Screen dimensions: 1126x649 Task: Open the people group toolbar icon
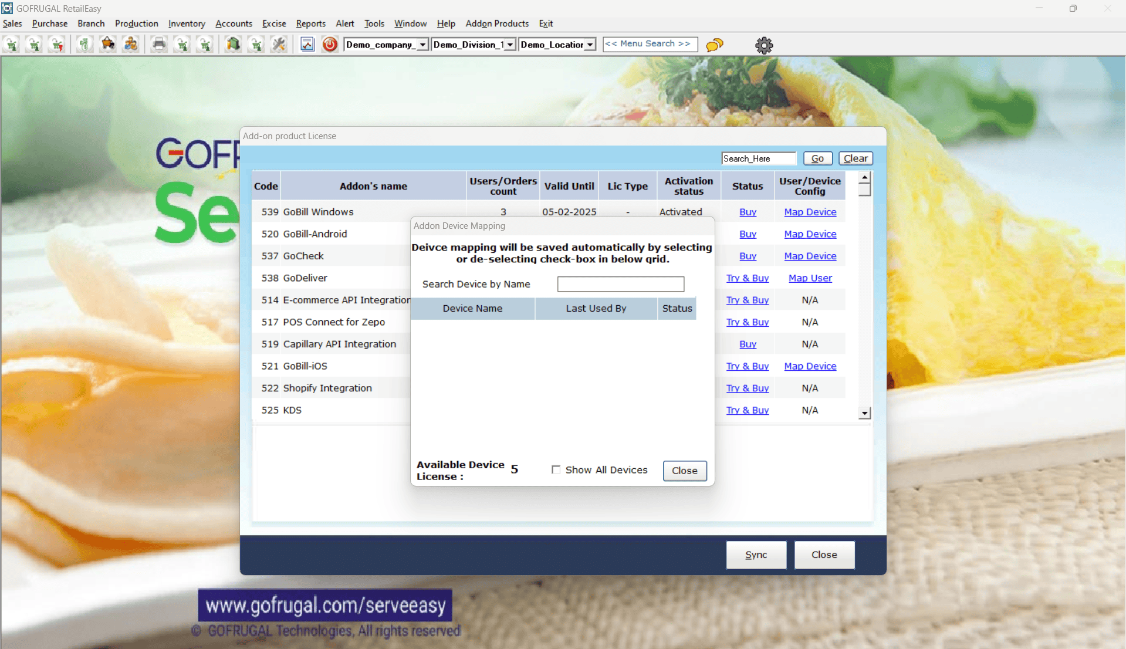click(131, 45)
